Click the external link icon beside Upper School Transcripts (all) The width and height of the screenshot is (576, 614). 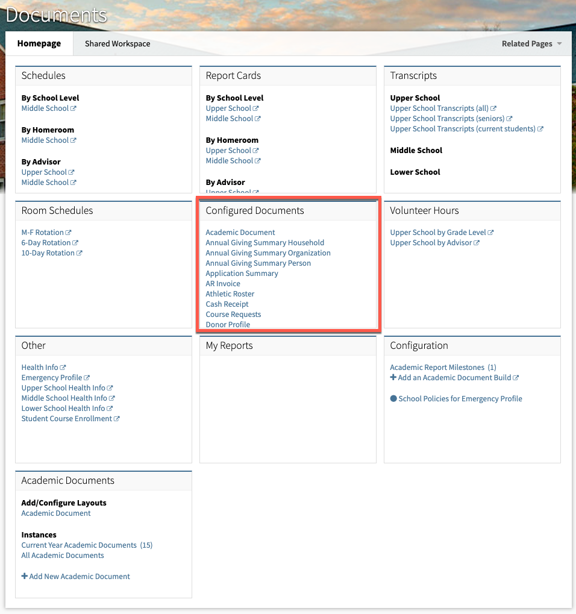coord(493,107)
